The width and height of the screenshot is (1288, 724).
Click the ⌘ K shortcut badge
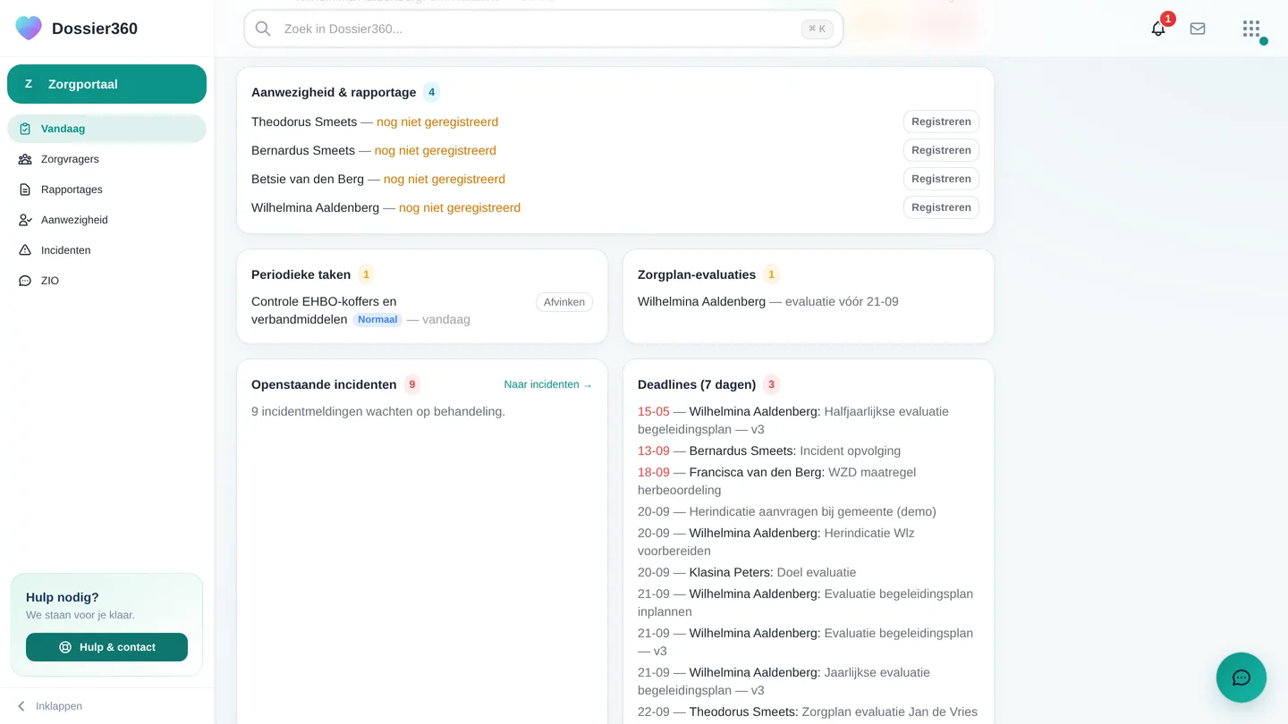point(818,29)
